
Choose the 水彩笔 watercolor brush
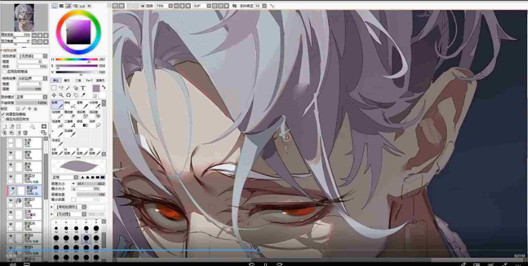point(94,104)
